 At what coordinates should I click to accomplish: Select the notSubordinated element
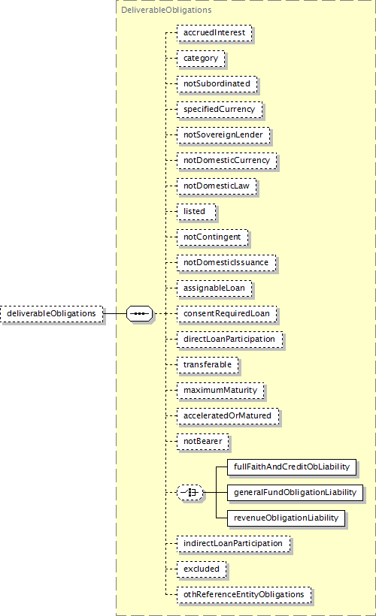[x=217, y=83]
